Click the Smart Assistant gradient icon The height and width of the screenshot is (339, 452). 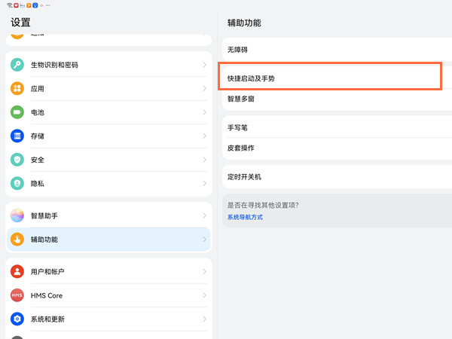click(x=17, y=216)
